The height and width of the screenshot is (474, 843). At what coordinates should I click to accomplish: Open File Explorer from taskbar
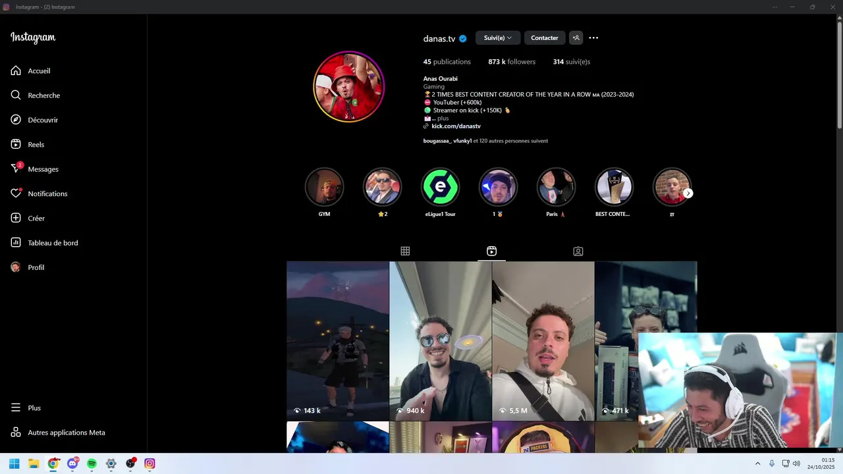coord(34,463)
